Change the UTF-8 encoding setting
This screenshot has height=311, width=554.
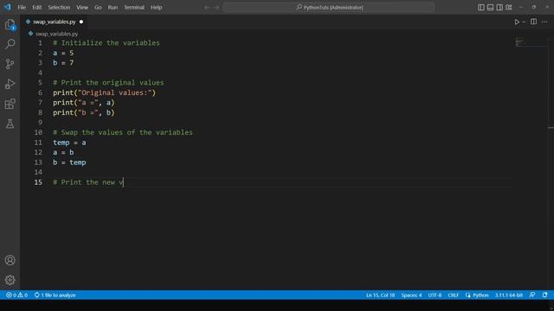pos(435,295)
